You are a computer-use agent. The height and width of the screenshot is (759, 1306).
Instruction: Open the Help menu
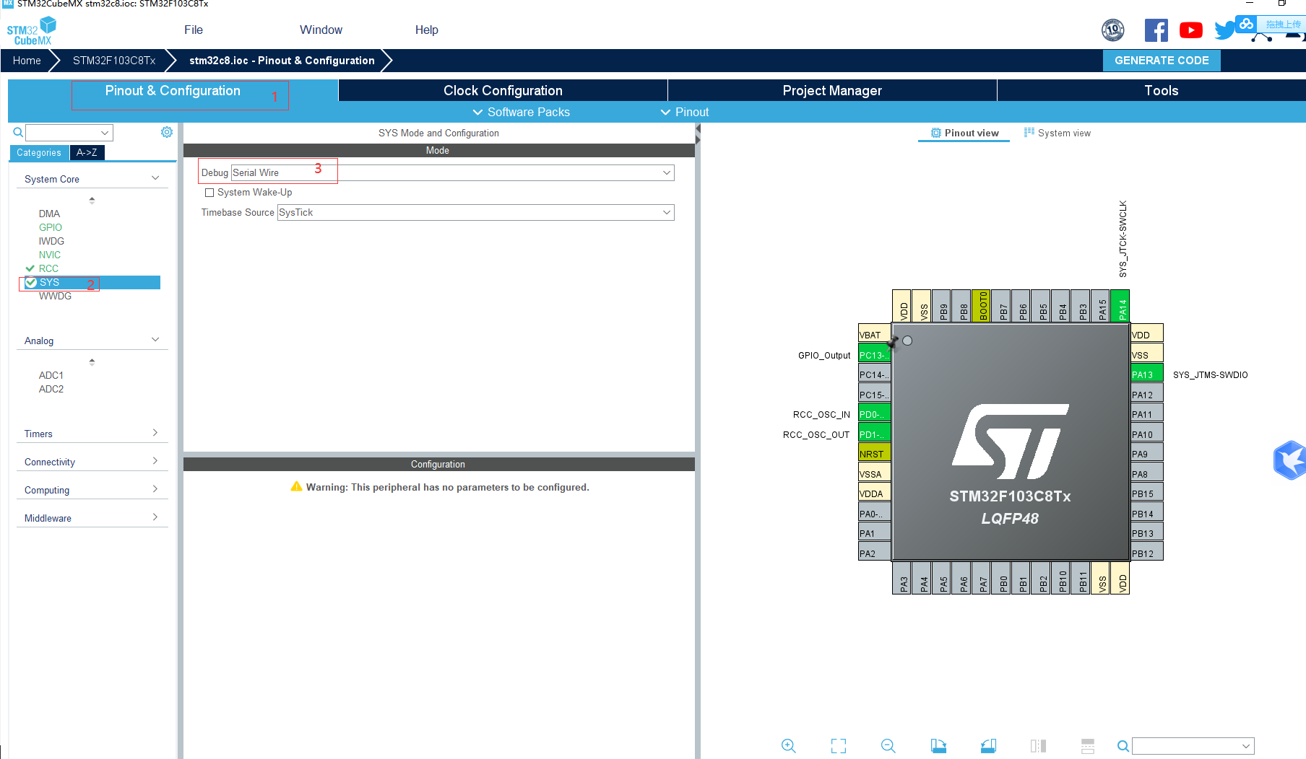point(426,30)
